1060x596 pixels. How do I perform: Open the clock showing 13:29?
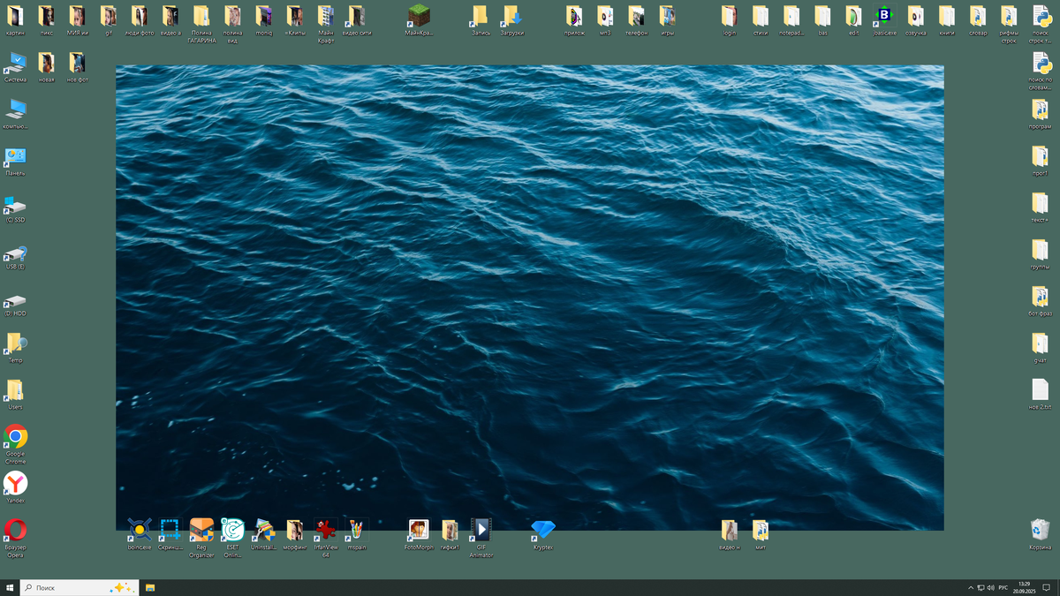pyautogui.click(x=1024, y=587)
